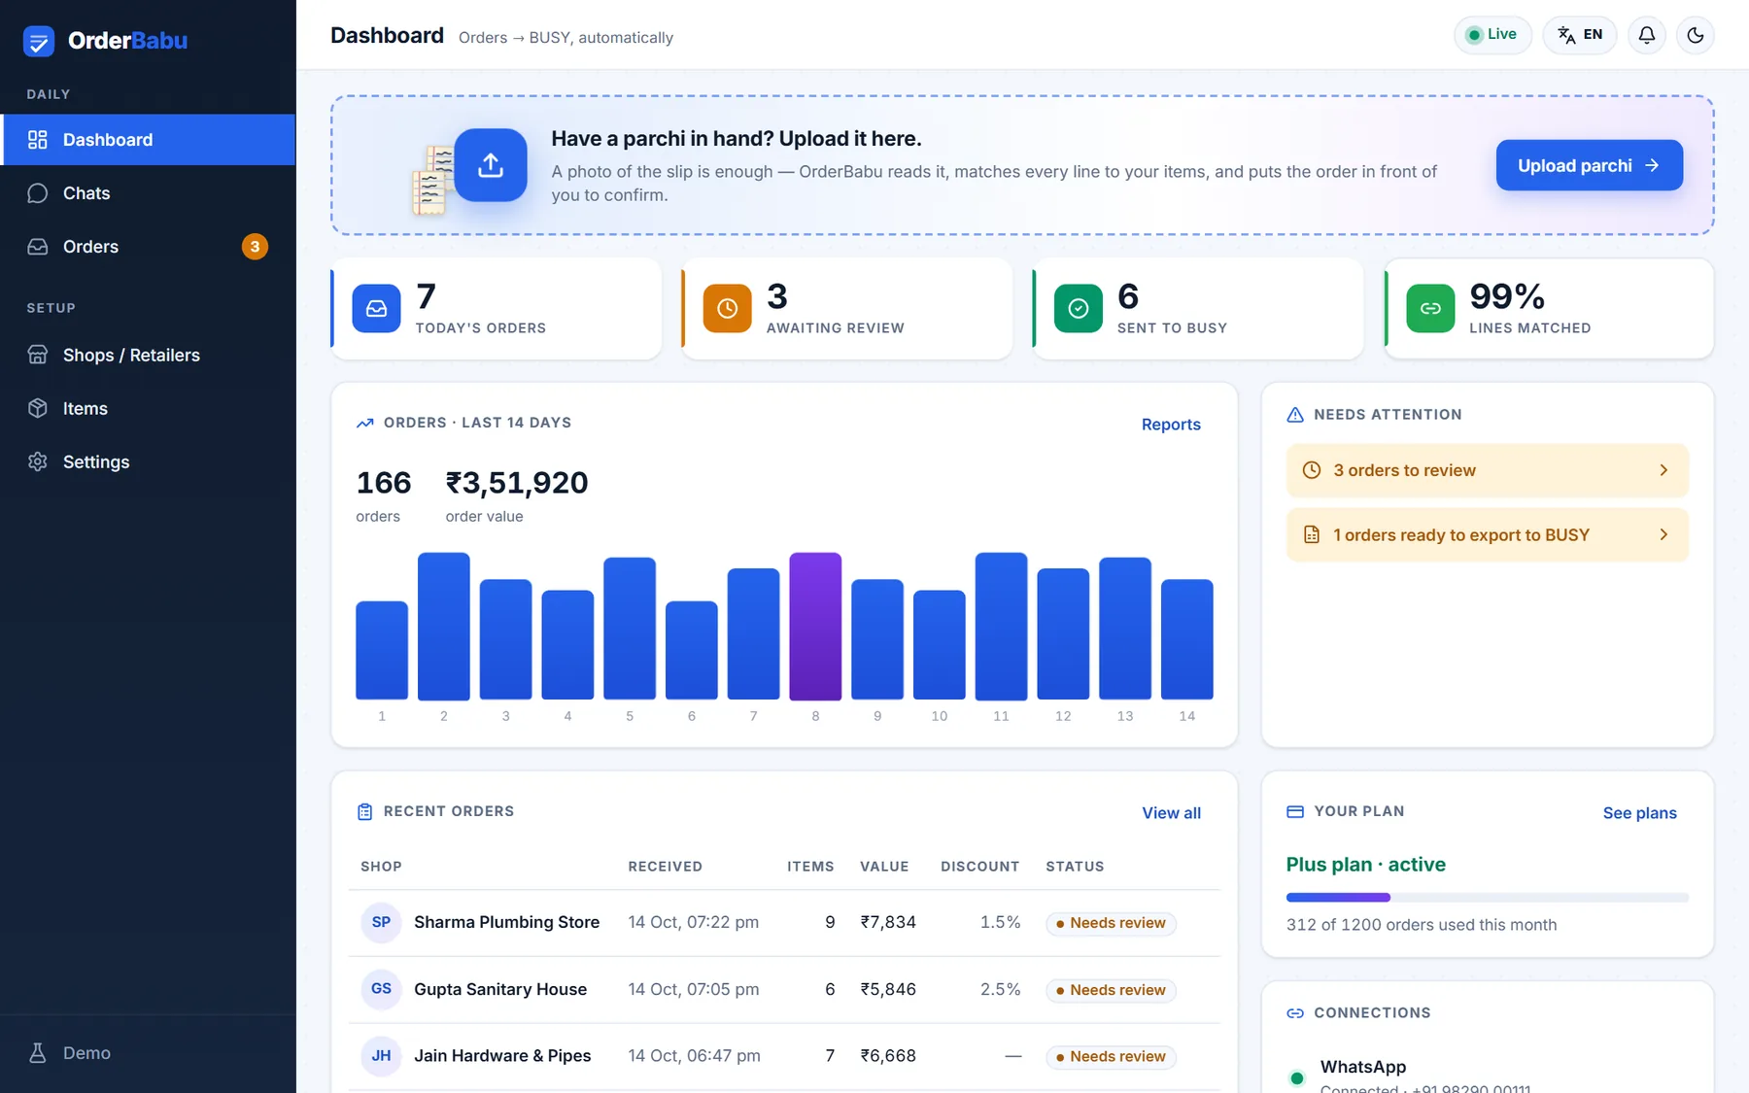Click the GS avatar for Gupta Sanitary
This screenshot has height=1093, width=1749.
coord(381,989)
